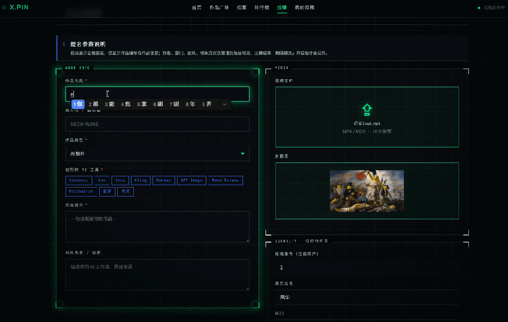Screen dimensions: 508x322
Task: Toggle the Nano Banana AI tool tag
Action: click(x=226, y=180)
